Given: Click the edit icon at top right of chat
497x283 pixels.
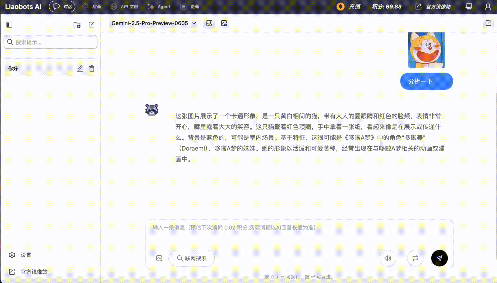Looking at the screenshot, I should tap(488, 23).
